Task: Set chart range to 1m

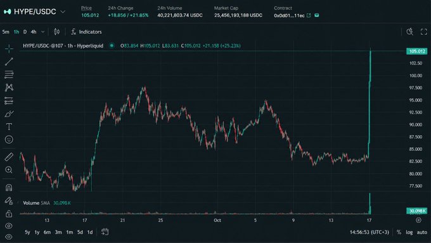Action: [70, 232]
